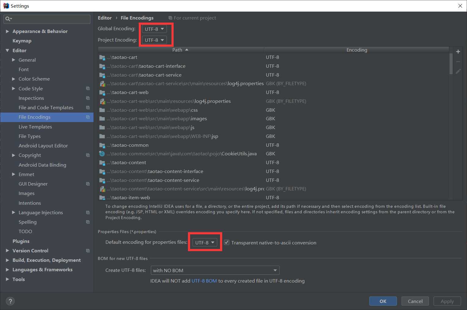The width and height of the screenshot is (467, 310).
Task: Click Editor in the breadcrumb
Action: click(105, 18)
